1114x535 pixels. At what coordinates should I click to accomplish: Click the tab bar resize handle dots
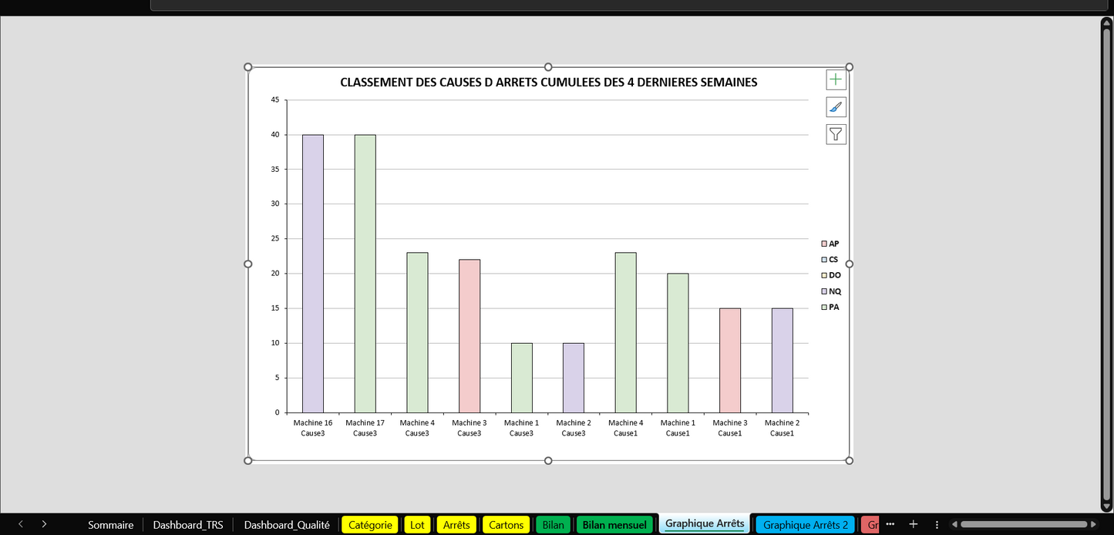point(937,524)
